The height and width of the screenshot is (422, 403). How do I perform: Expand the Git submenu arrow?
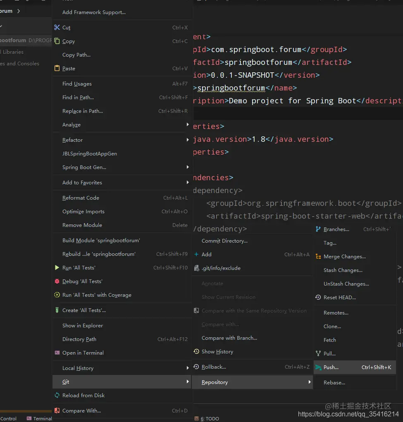tap(187, 381)
